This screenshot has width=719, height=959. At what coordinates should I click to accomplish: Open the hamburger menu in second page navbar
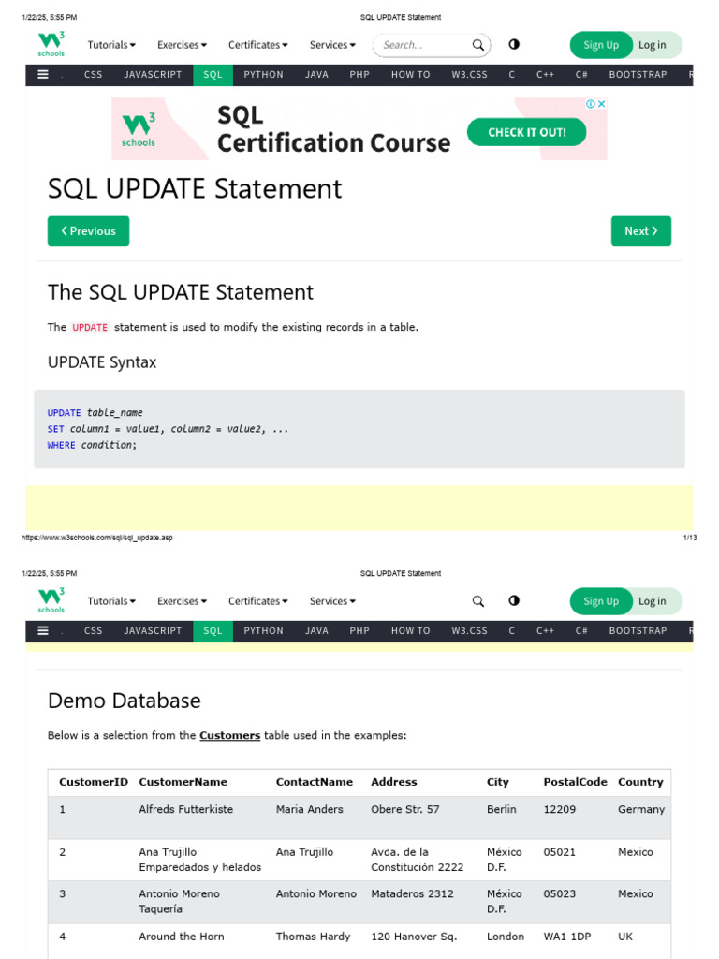click(43, 630)
